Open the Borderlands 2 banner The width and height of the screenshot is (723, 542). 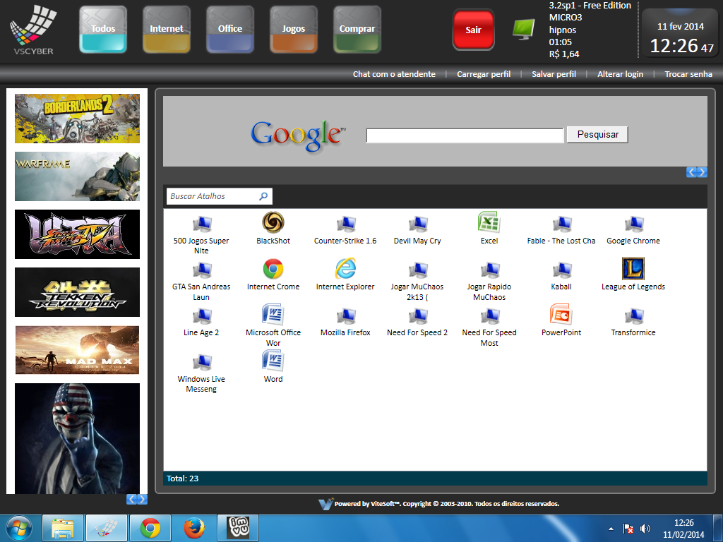(77, 119)
